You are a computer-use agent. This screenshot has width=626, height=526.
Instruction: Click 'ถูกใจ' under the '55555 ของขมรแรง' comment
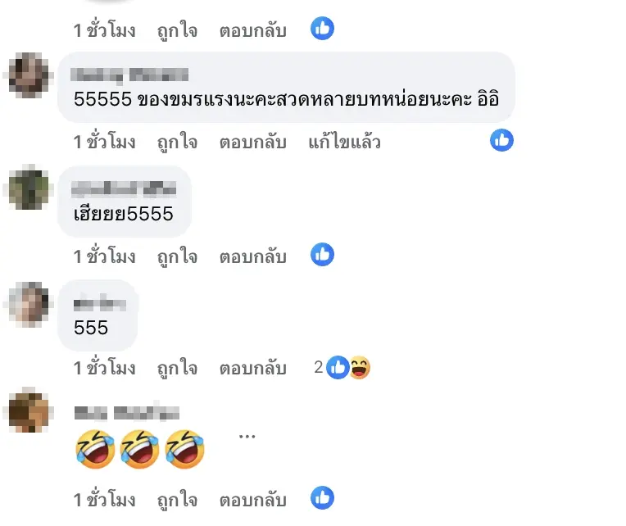click(177, 142)
